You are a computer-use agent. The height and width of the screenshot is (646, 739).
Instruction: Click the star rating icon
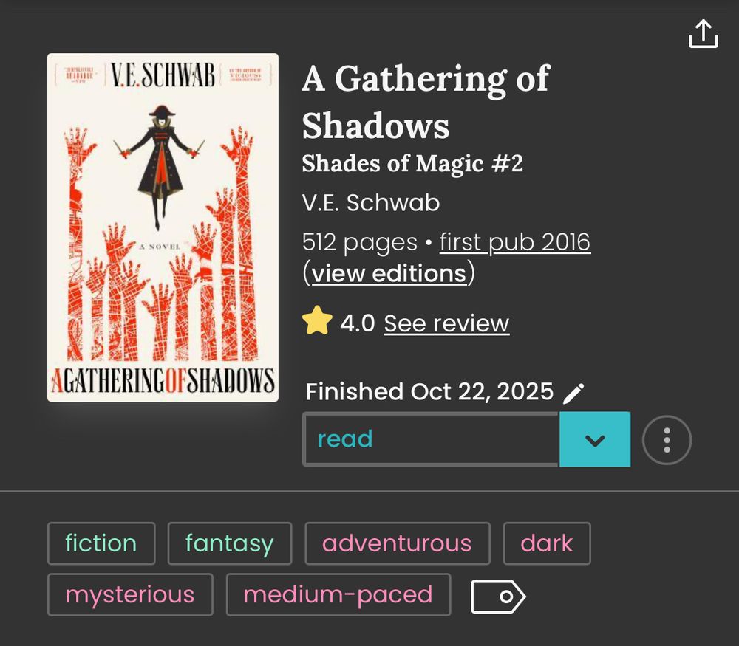(318, 322)
